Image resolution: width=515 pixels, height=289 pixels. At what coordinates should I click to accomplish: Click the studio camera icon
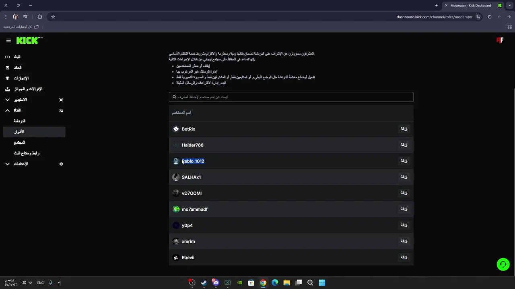(61, 100)
